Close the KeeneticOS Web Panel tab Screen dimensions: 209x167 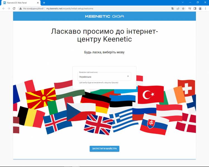tap(38, 3)
